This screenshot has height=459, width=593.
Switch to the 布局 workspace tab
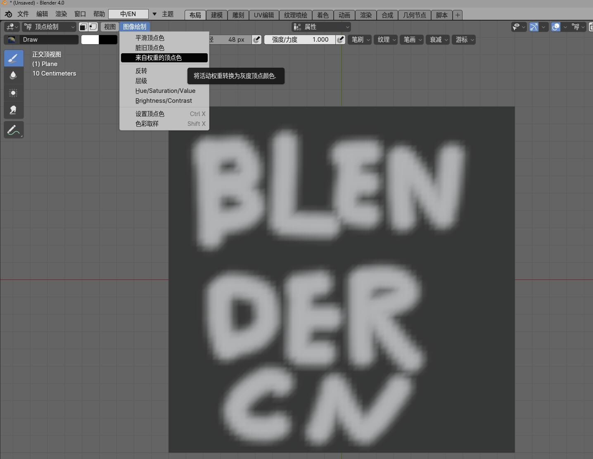(x=195, y=15)
